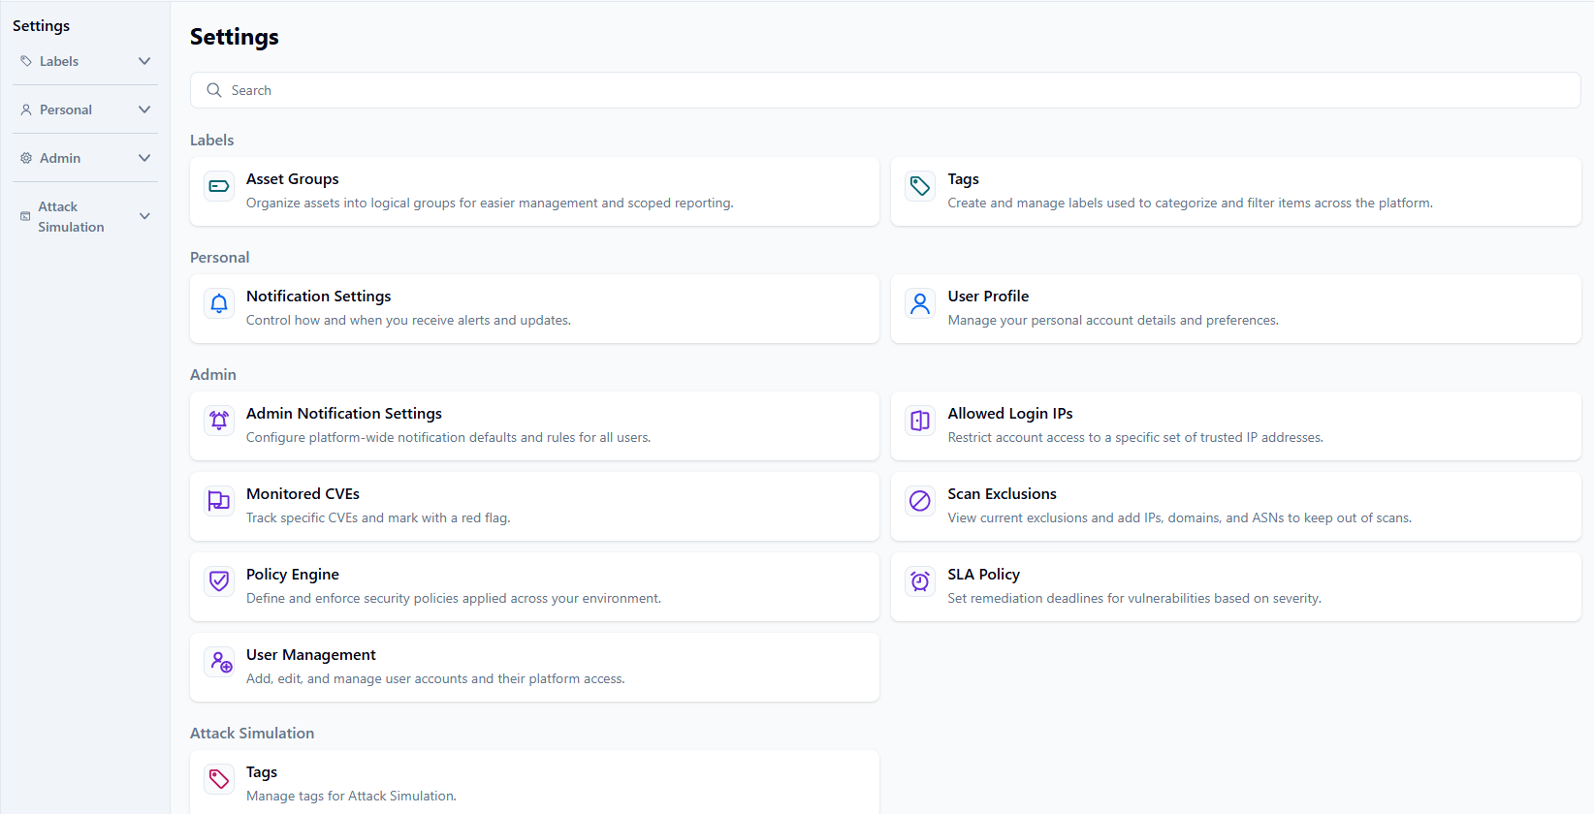1594x814 pixels.
Task: Click the Allowed Login IPs icon
Action: point(920,421)
